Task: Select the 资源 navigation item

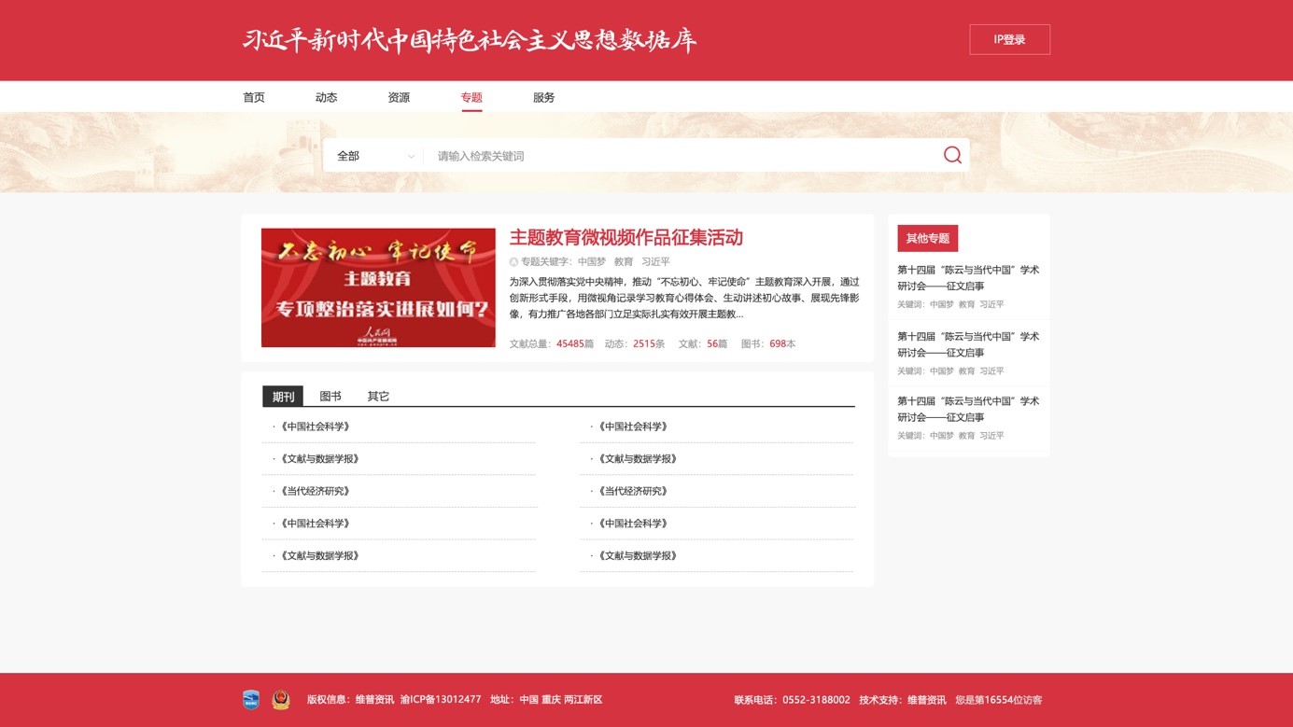Action: (399, 97)
